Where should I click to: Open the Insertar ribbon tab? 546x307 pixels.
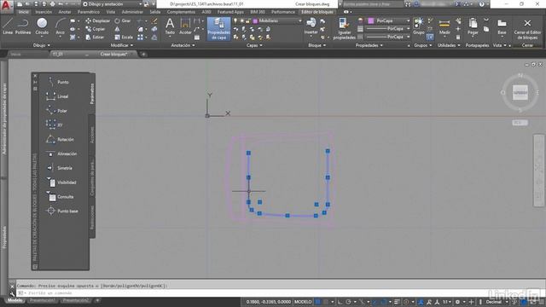tap(44, 12)
